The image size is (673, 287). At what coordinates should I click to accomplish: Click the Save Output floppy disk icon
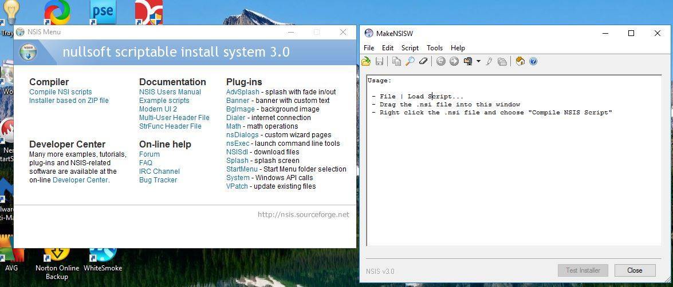[379, 61]
